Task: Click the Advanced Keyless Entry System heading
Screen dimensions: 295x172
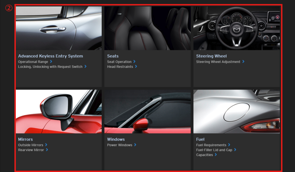Action: [51, 56]
